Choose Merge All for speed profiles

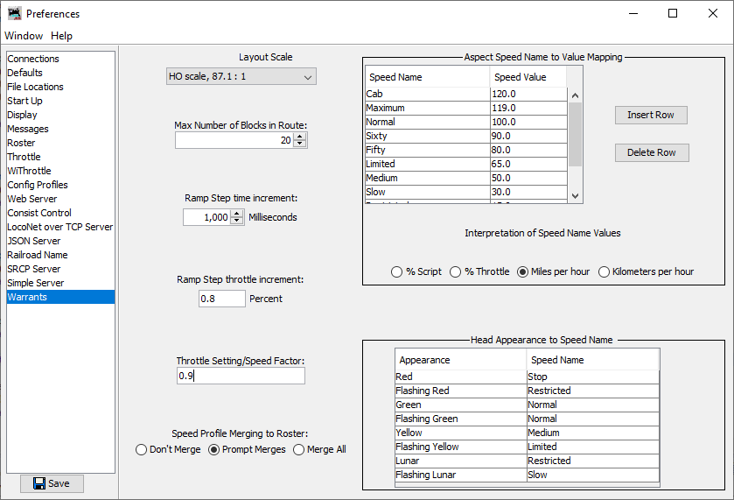point(298,449)
